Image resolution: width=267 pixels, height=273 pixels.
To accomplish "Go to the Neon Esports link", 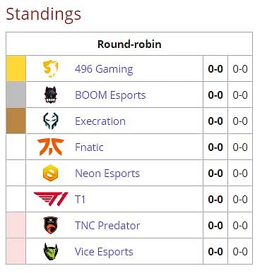I will coord(107,174).
